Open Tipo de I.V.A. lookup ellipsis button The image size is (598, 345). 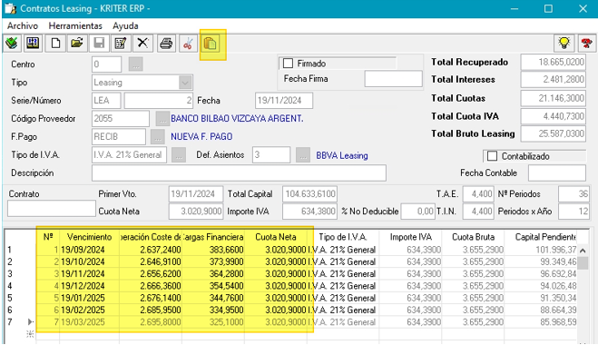(179, 155)
